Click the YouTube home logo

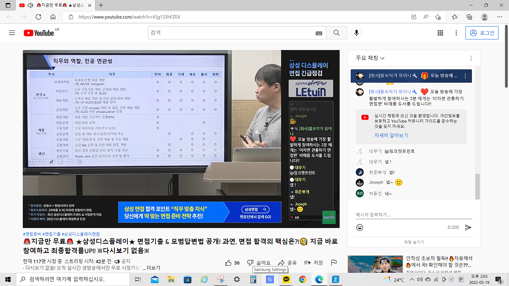click(x=39, y=33)
